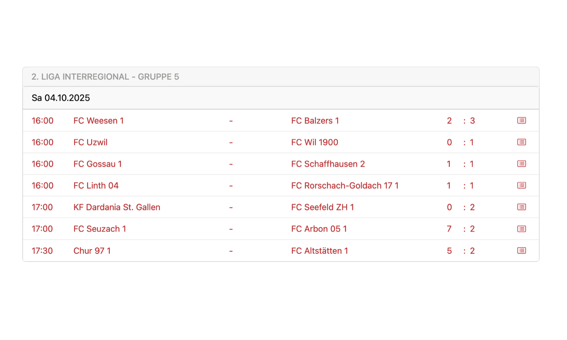Open the FC Balzers 1 team link
This screenshot has width=567, height=340.
pos(315,121)
